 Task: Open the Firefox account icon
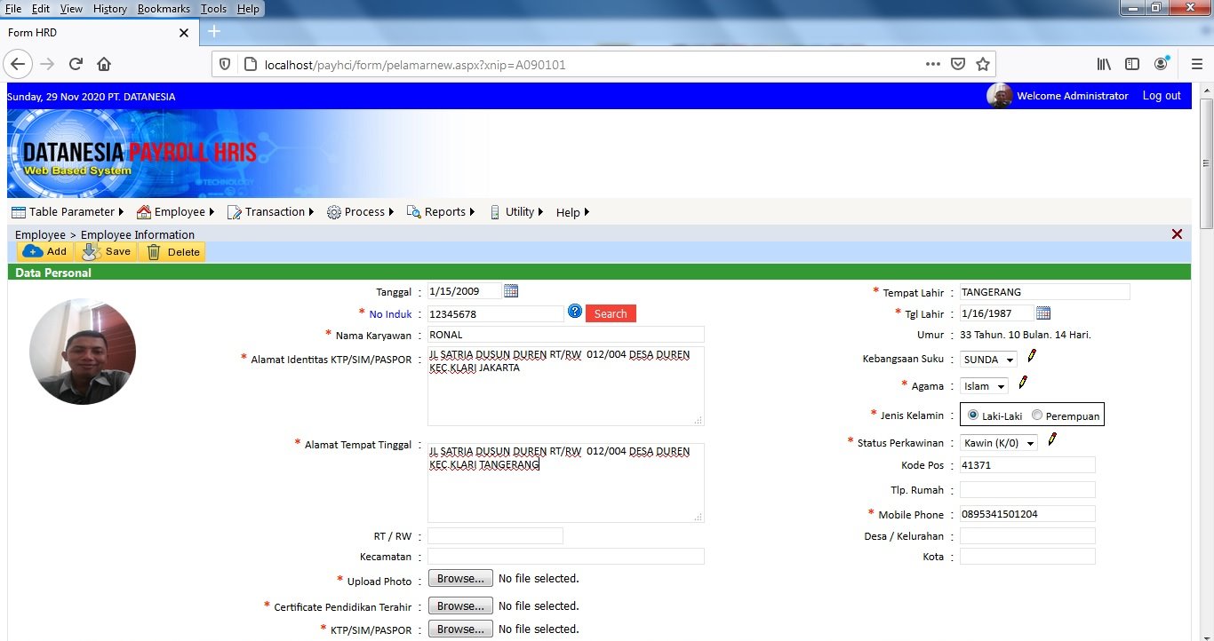[x=1162, y=64]
